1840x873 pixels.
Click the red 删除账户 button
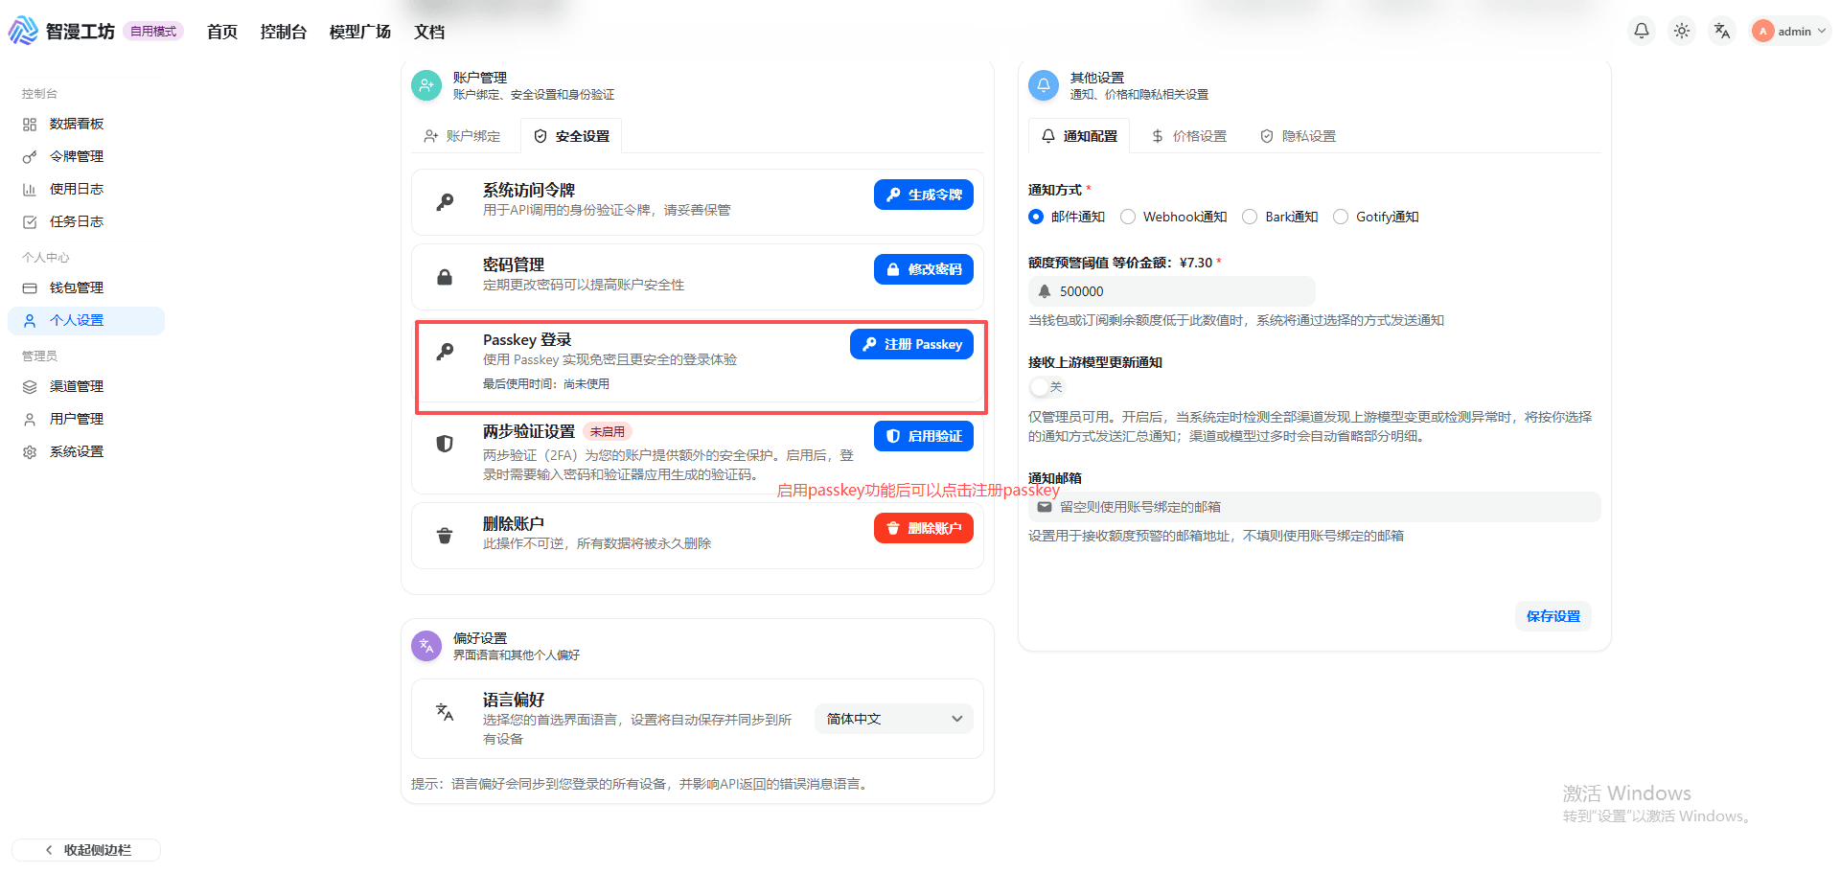(x=924, y=528)
